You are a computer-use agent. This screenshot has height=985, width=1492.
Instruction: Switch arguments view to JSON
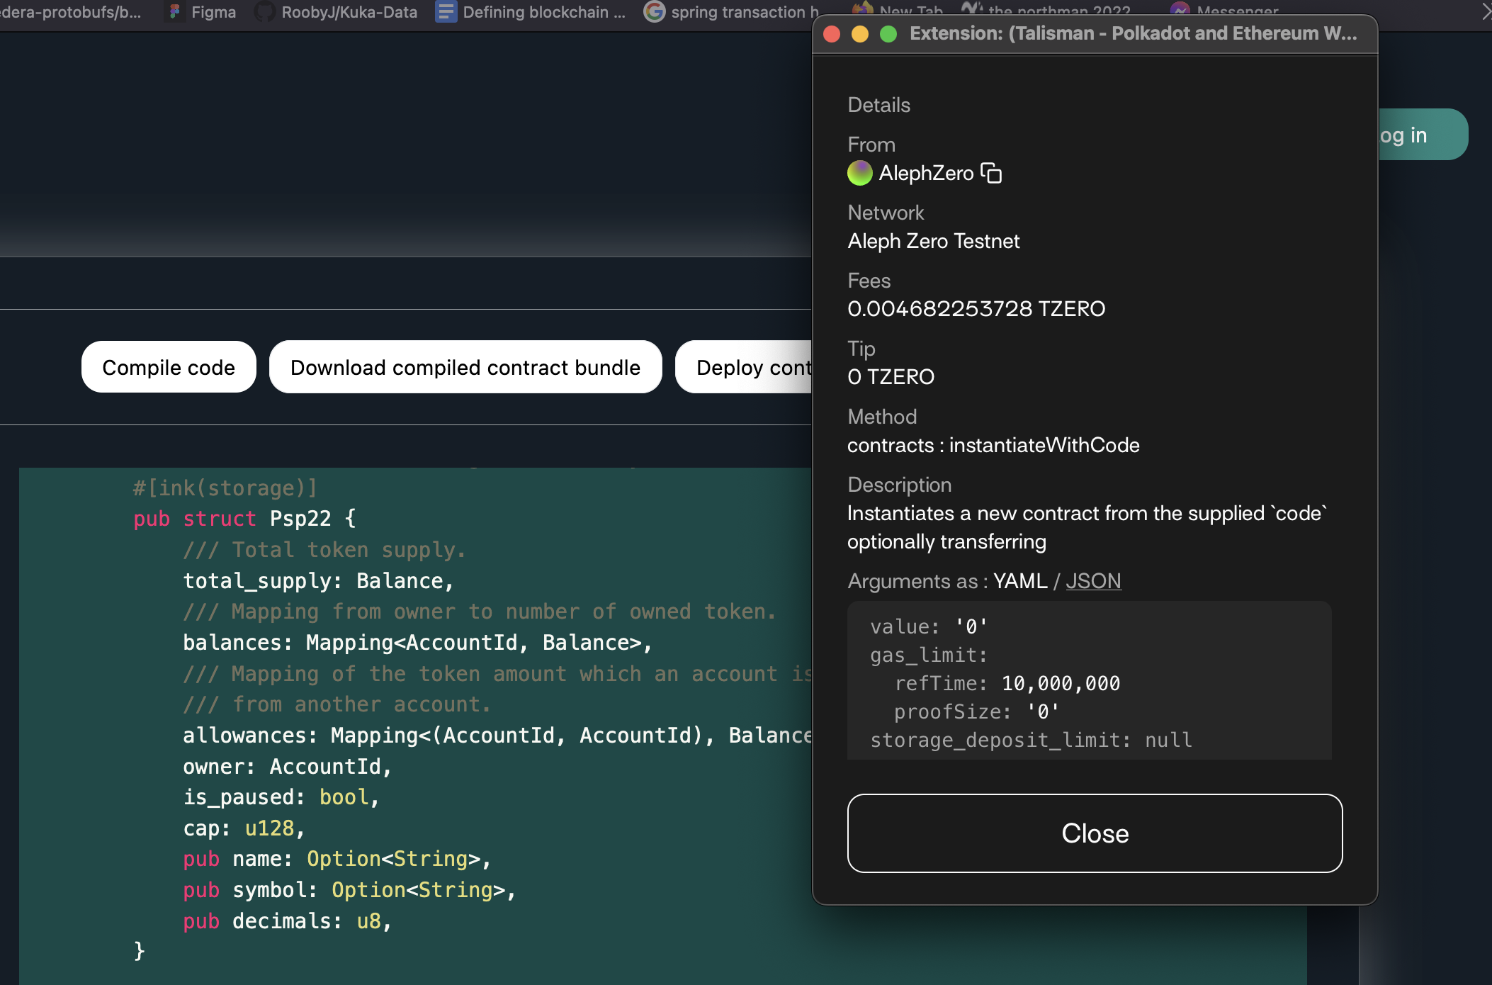[x=1092, y=581]
